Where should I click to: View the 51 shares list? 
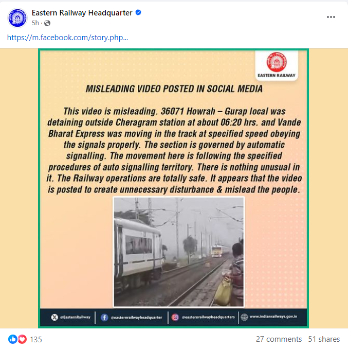click(x=324, y=339)
